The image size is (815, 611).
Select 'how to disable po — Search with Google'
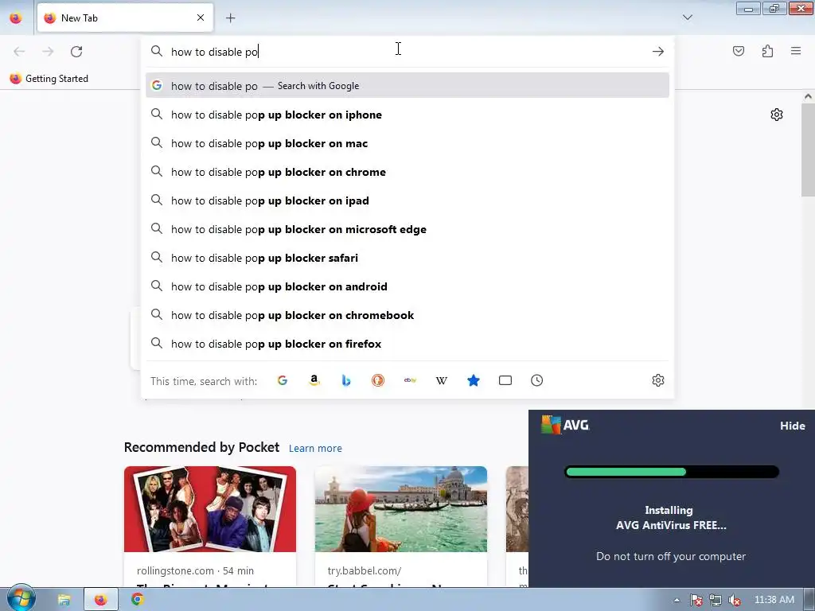point(407,86)
